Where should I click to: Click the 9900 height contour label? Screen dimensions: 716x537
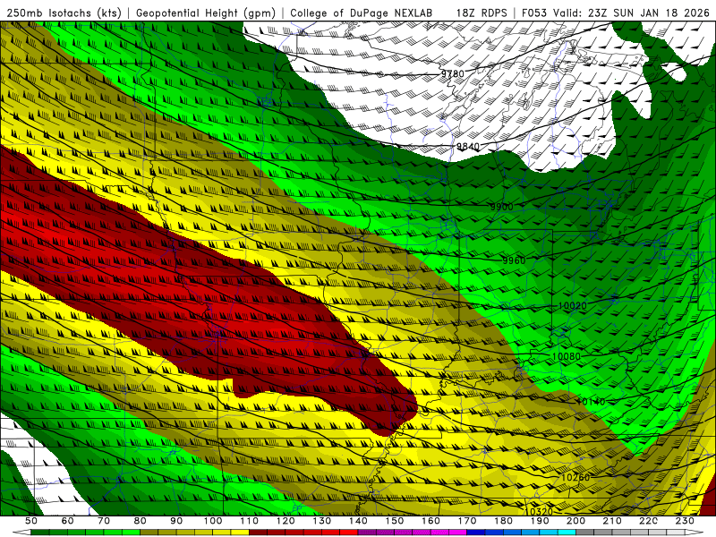pyautogui.click(x=502, y=207)
